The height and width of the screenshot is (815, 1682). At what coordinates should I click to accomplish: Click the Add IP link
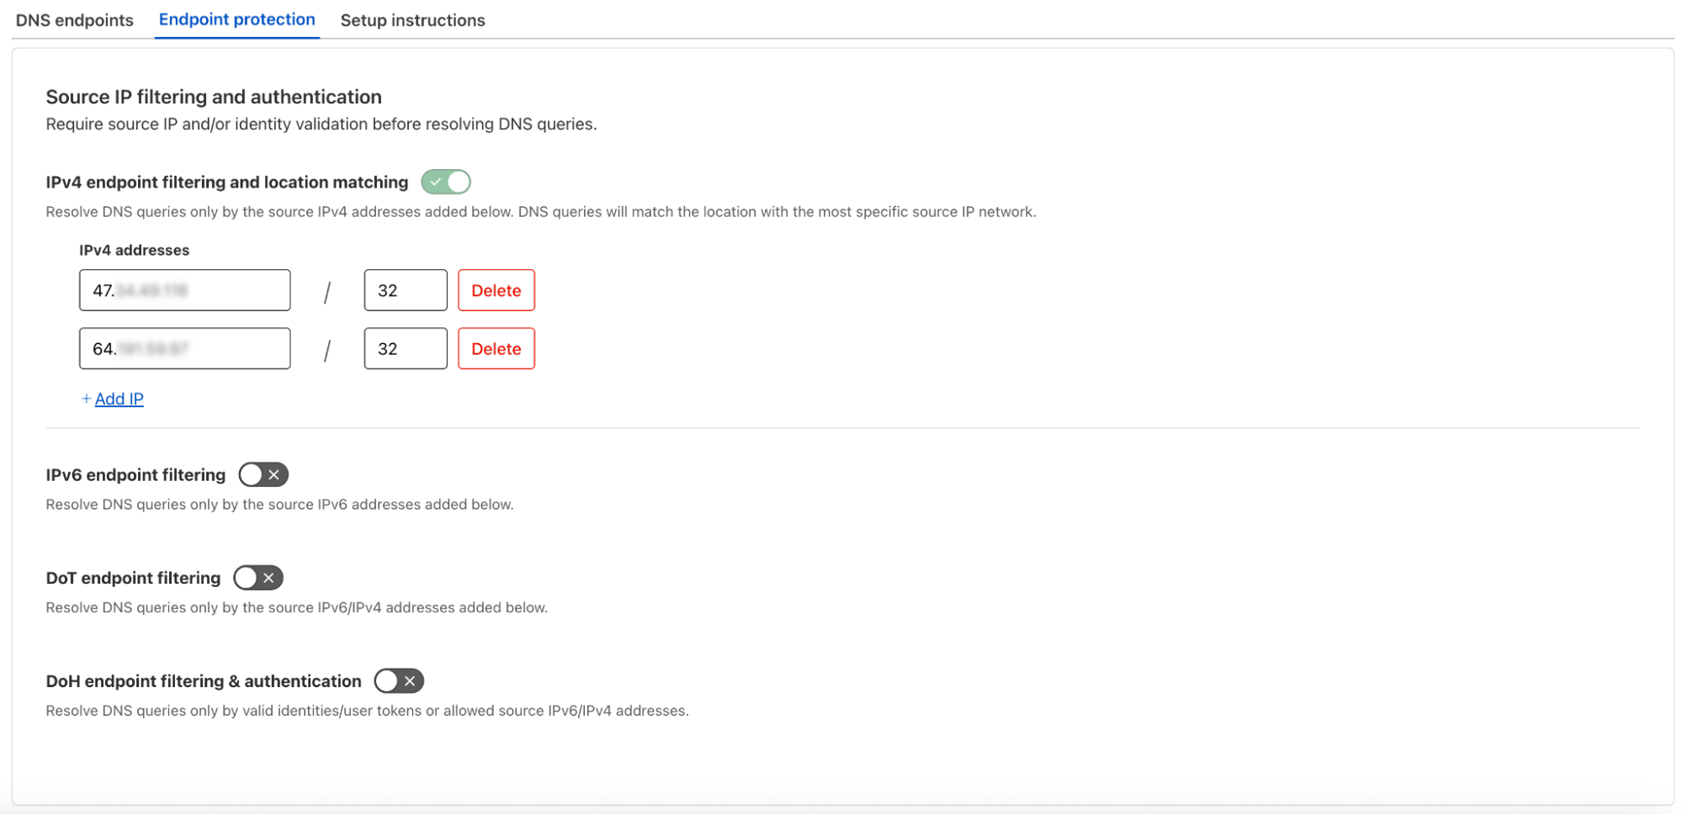[119, 399]
